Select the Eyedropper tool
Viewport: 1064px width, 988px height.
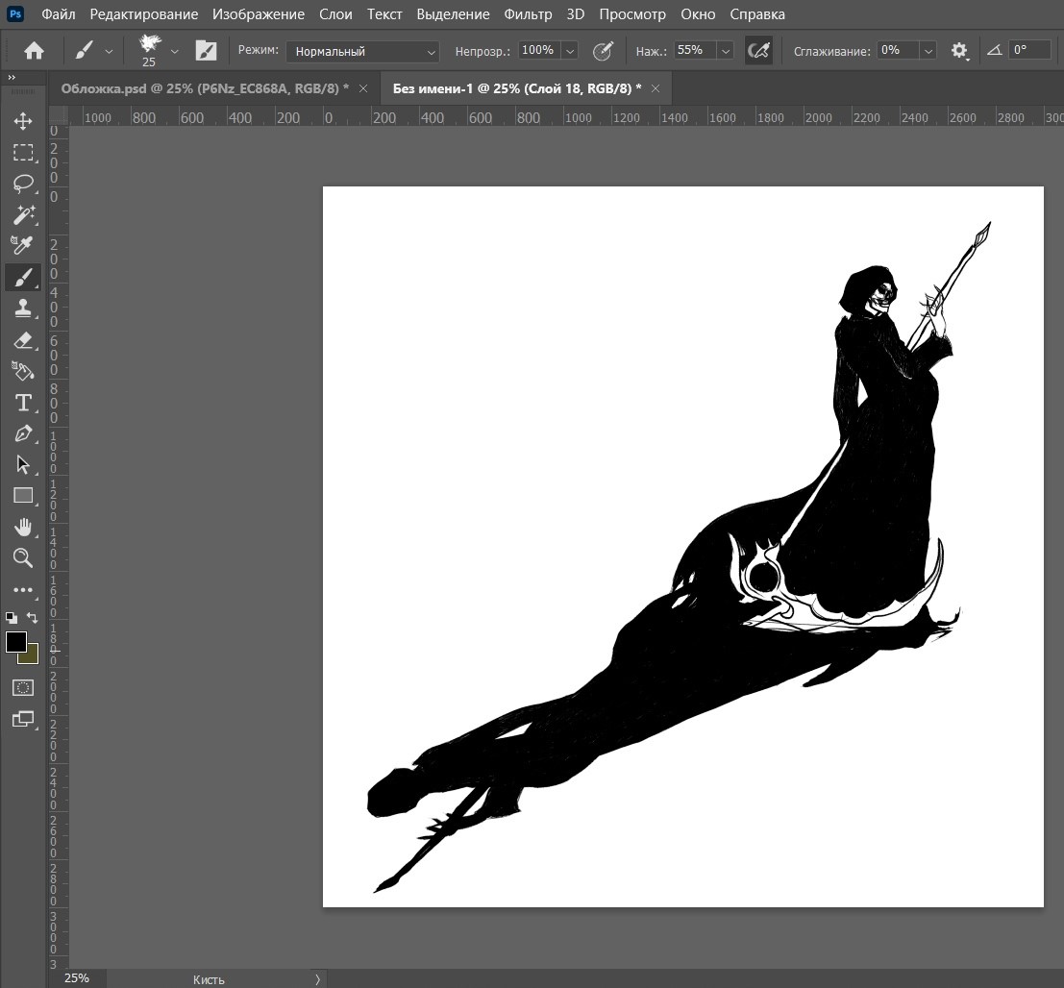click(x=23, y=246)
